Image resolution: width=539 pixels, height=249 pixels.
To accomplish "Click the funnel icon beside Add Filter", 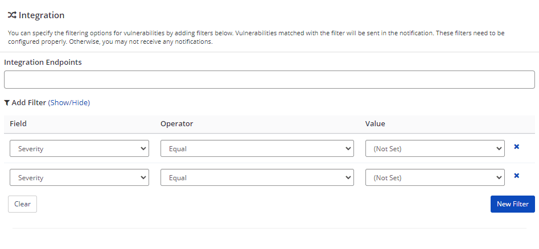I will (7, 103).
